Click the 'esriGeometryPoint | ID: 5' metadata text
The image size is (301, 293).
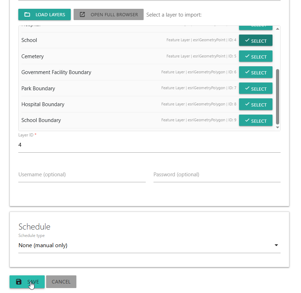215,56
